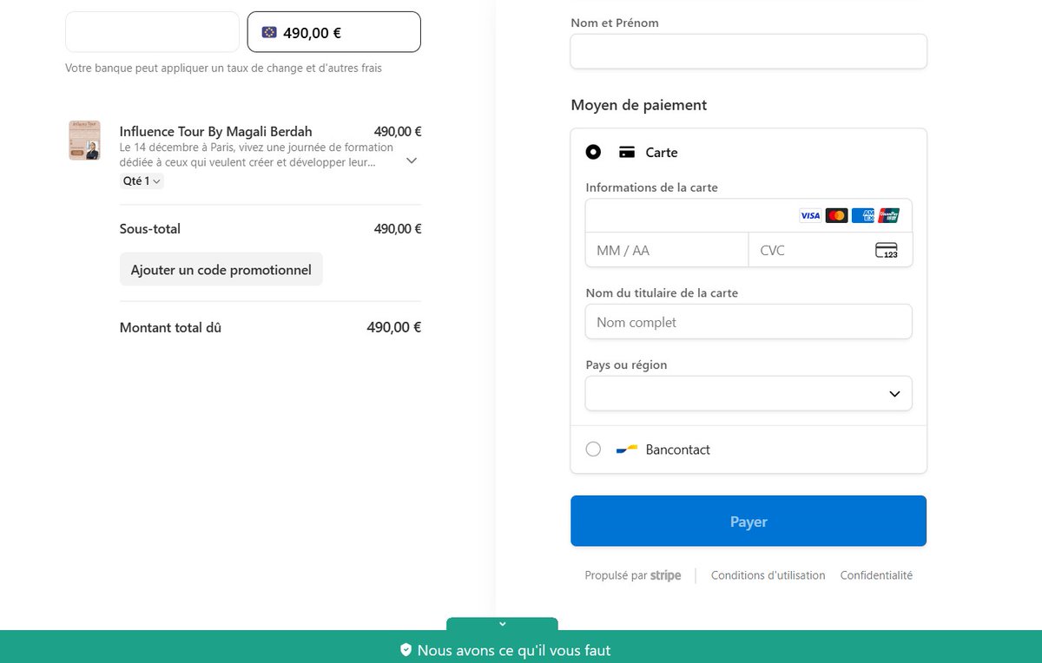Click the Nom complet cardholder field
1042x663 pixels.
click(749, 322)
